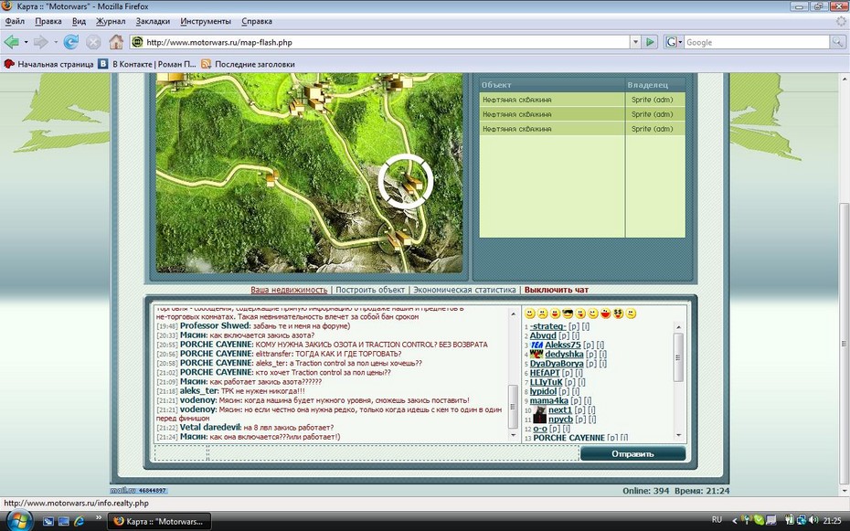Open the search engine selector dropdown
The height and width of the screenshot is (531, 850).
click(x=674, y=42)
